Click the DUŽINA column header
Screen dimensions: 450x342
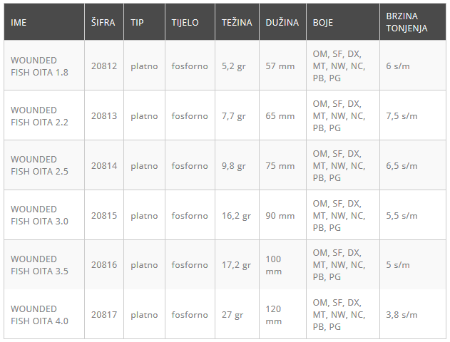tap(282, 22)
